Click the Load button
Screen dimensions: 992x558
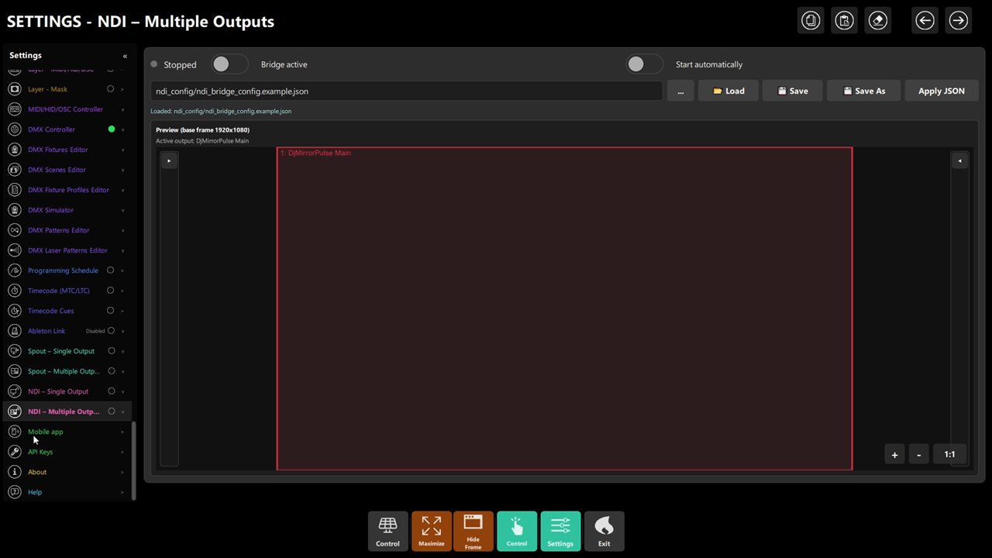728,91
